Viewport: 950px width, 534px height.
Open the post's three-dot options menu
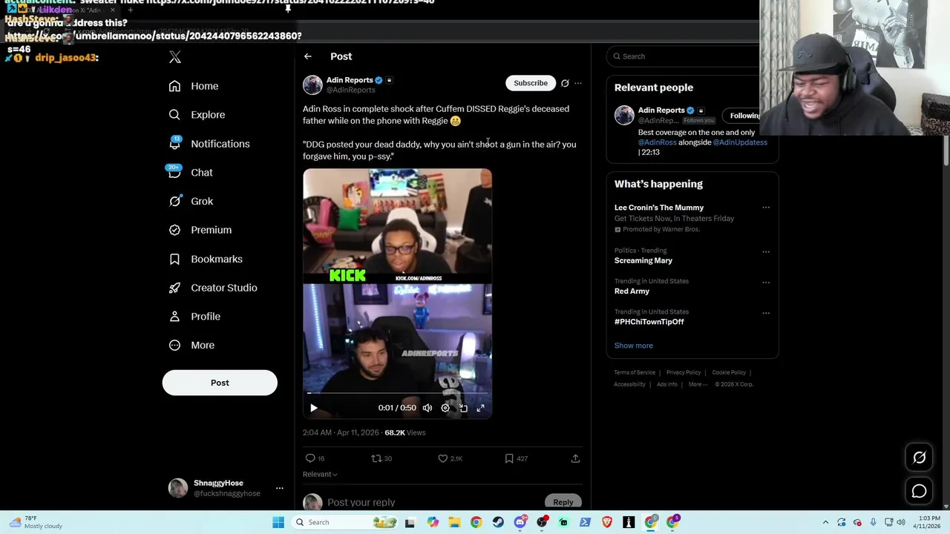point(578,83)
